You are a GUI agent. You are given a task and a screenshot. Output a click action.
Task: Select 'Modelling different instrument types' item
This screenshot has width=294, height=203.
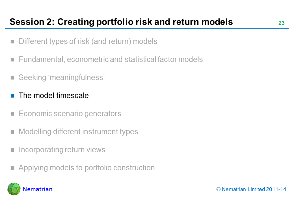pyautogui.click(x=78, y=132)
